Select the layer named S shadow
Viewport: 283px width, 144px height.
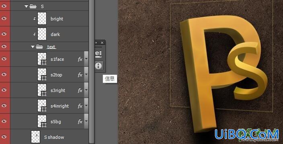[x=54, y=137]
